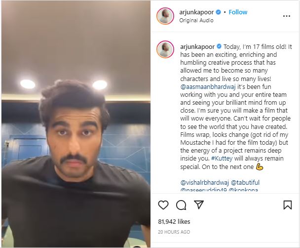Open arjunkapoor username in the caption
The height and width of the screenshot is (248, 300).
click(x=197, y=47)
